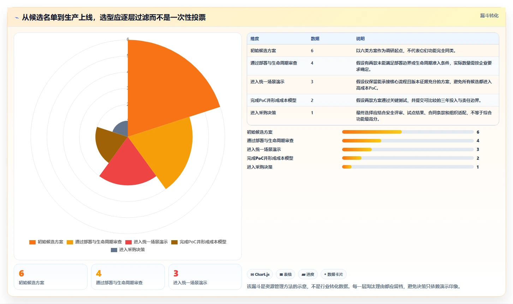Toggle the 初始候选方案 legend swatch
Screen dimensions: 513x304
click(x=32, y=242)
